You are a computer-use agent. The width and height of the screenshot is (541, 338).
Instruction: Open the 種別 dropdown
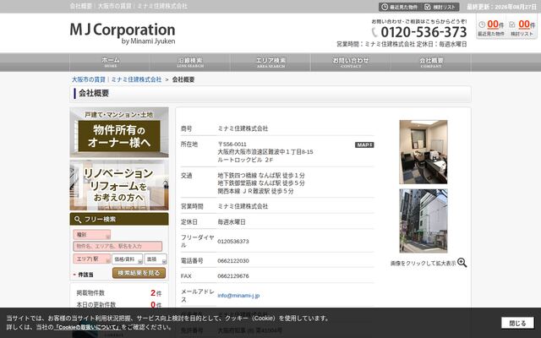tap(92, 235)
